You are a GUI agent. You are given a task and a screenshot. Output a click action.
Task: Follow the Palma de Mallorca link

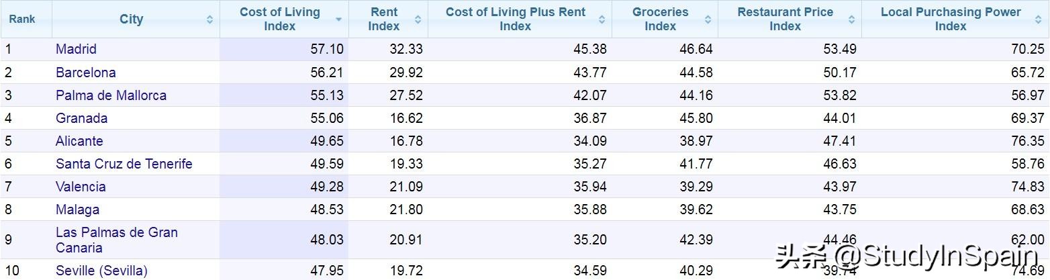[111, 95]
